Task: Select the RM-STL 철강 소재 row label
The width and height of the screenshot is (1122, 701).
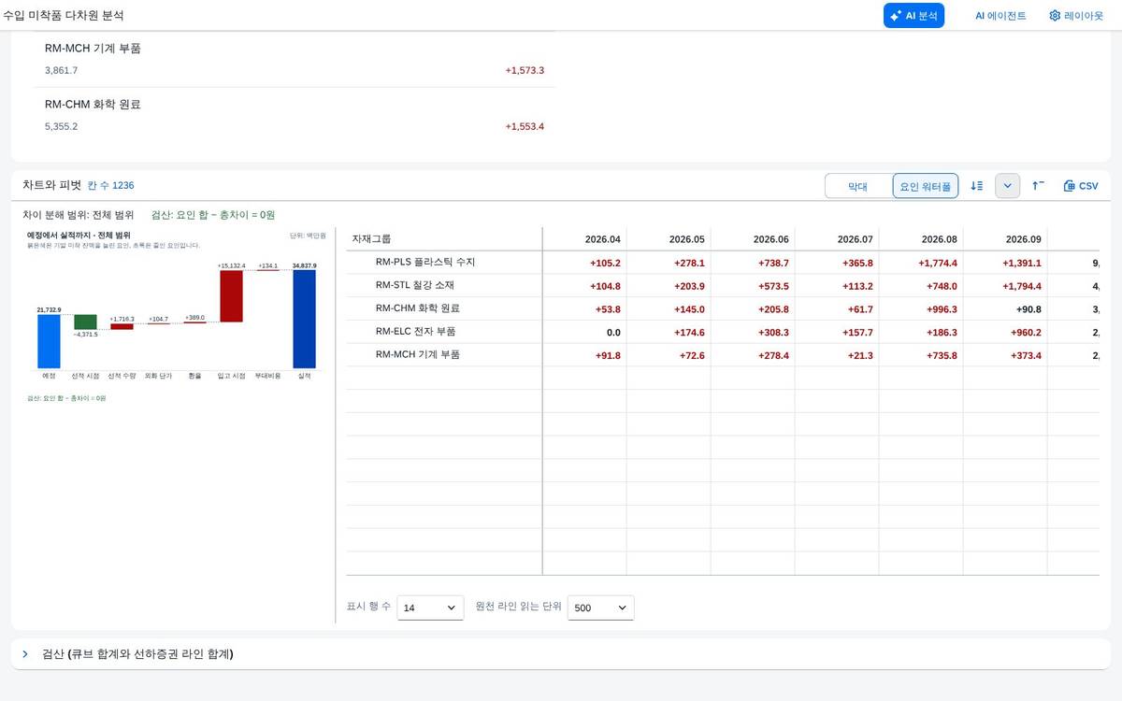Action: click(415, 285)
